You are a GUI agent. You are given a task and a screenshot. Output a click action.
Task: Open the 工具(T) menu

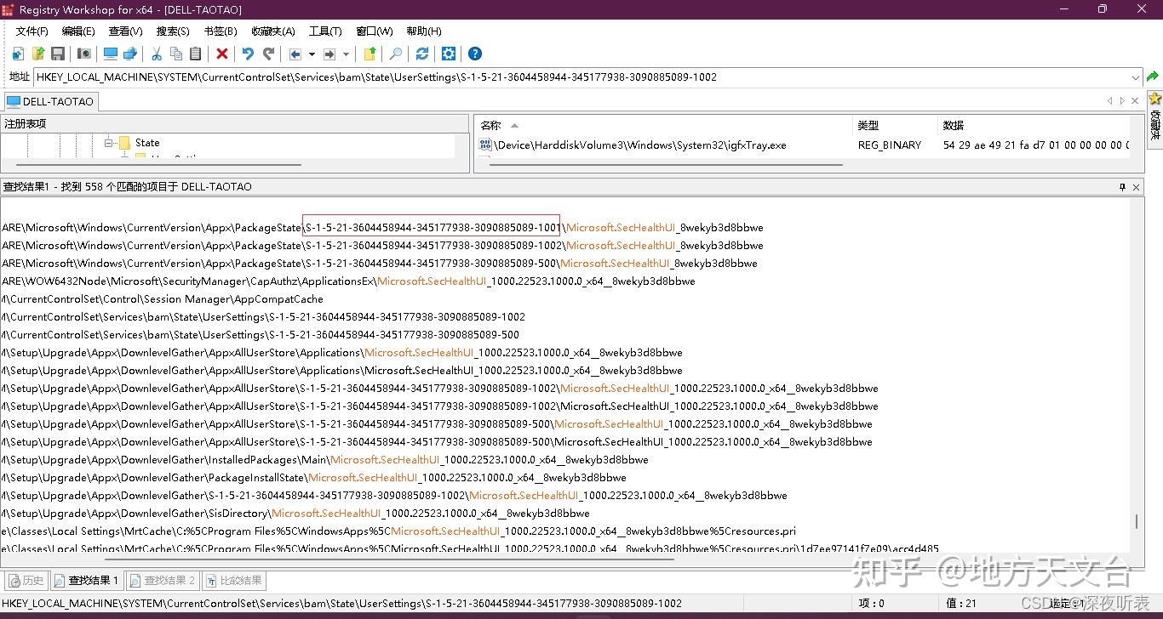tap(325, 31)
